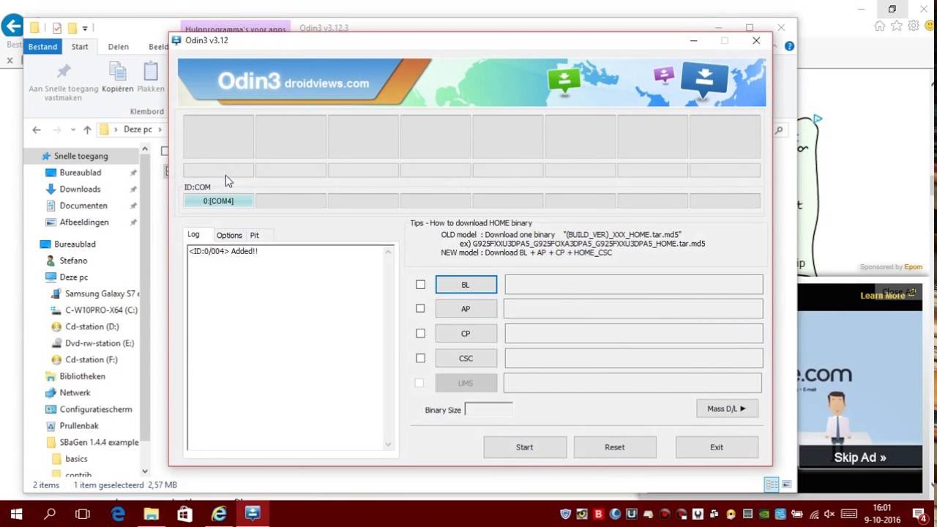
Task: Click the Plakken clipboard icon
Action: (x=151, y=71)
